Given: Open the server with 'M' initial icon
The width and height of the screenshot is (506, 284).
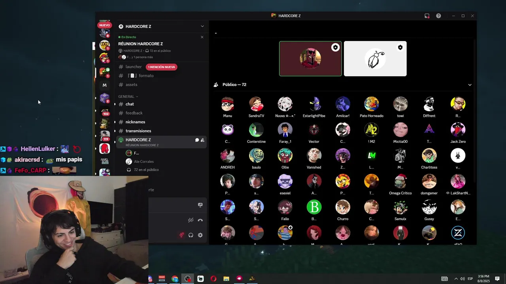Looking at the screenshot, I should click(104, 85).
